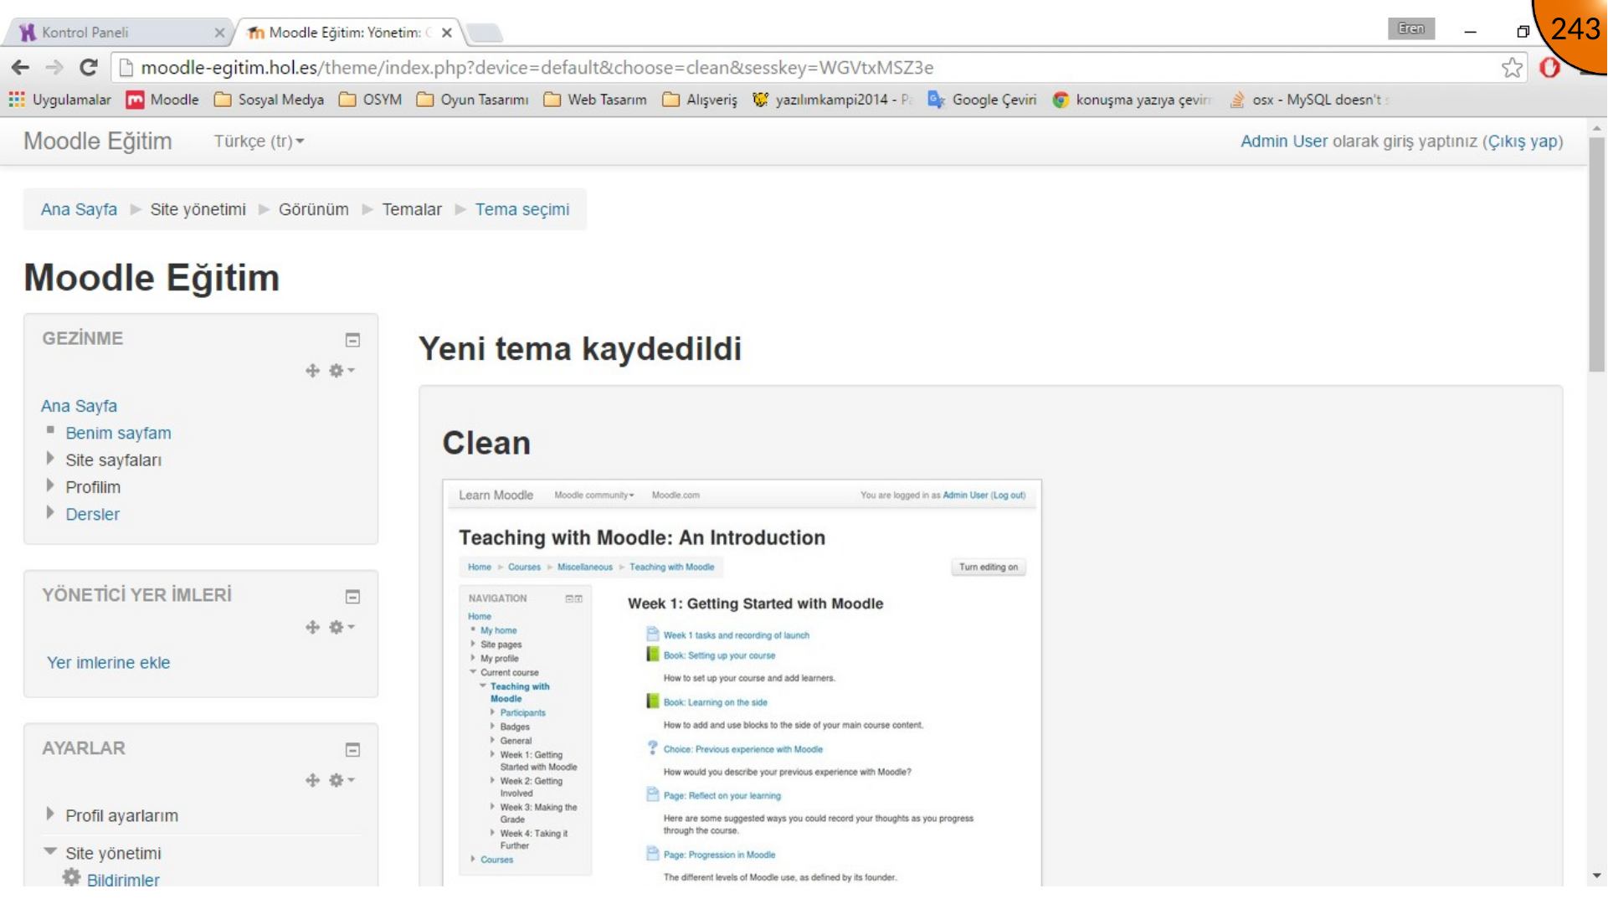Open the konuşma yazıya çevir bookmark
1608x904 pixels.
pos(1132,100)
